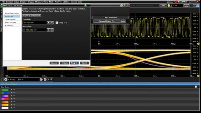The width and height of the screenshot is (201, 113).
Task: Open the Analyze menu
Action: click(x=58, y=2)
